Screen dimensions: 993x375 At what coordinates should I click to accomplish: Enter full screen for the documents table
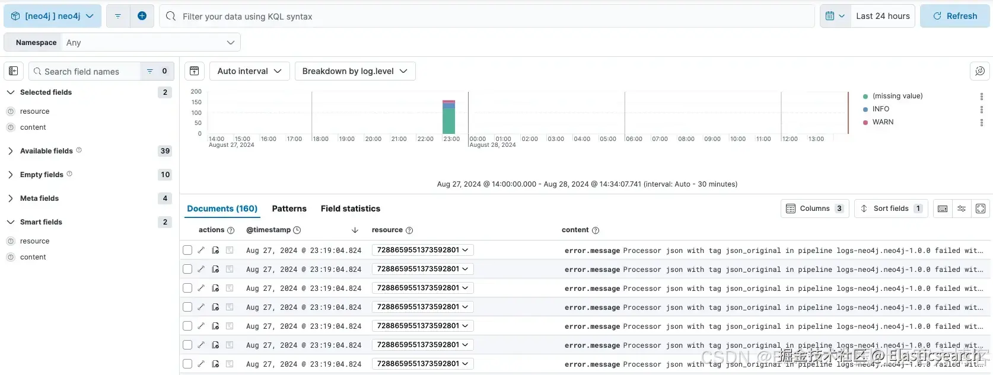pos(981,209)
